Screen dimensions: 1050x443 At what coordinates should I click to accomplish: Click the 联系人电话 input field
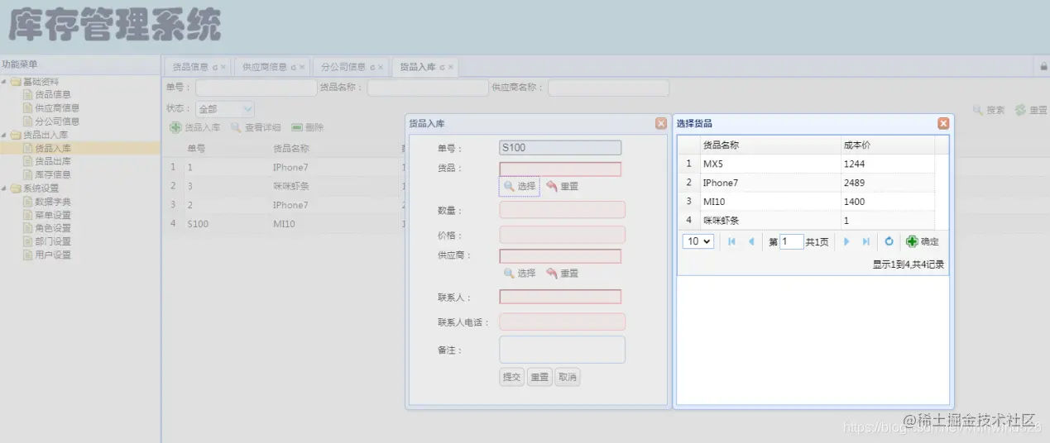563,322
